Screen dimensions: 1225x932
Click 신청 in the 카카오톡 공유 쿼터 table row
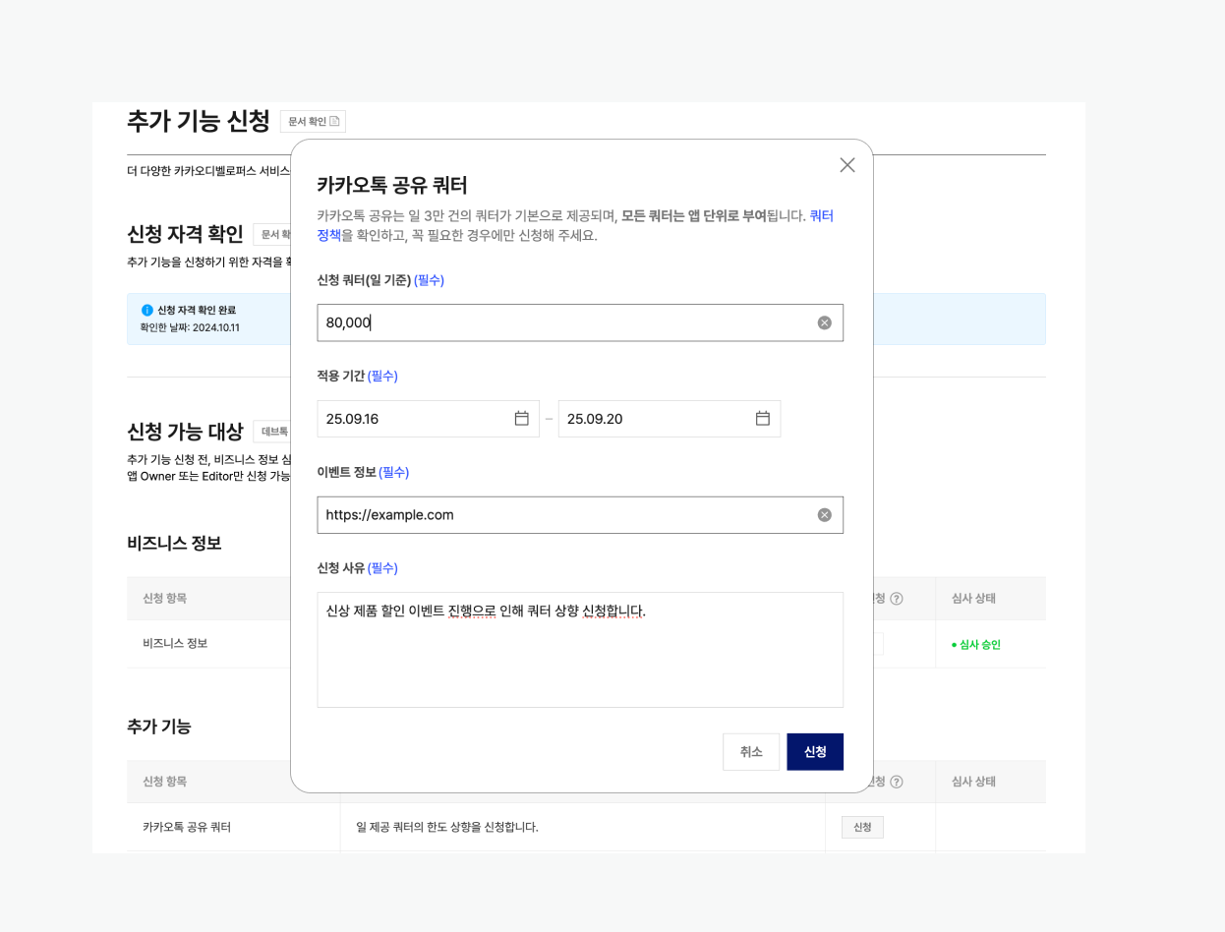[862, 828]
